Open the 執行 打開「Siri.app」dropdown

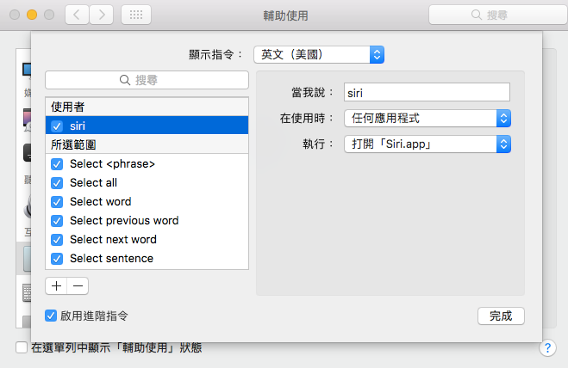[428, 144]
